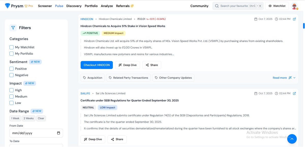This screenshot has width=305, height=147.
Task: Click the trending-up icon on POSITIVE badge
Action: [84, 33]
